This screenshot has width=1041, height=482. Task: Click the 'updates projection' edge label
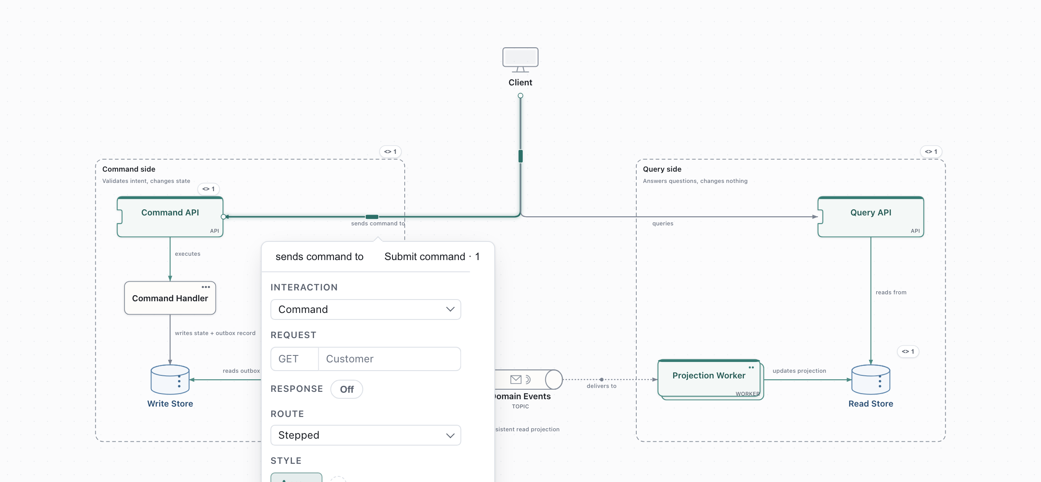(x=799, y=371)
